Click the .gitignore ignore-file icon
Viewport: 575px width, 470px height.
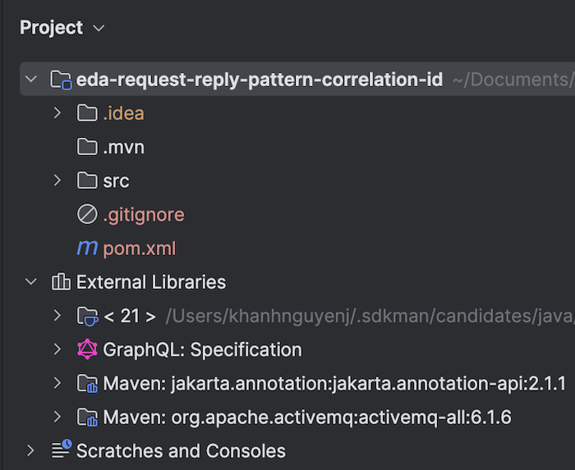coord(87,214)
